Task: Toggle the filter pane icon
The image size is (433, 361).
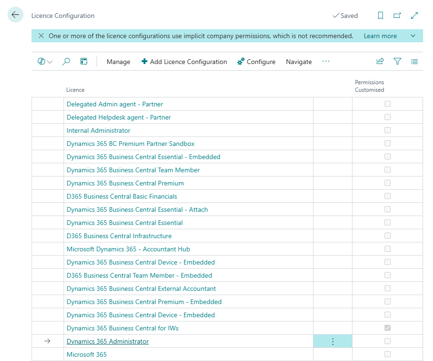Action: (x=397, y=61)
